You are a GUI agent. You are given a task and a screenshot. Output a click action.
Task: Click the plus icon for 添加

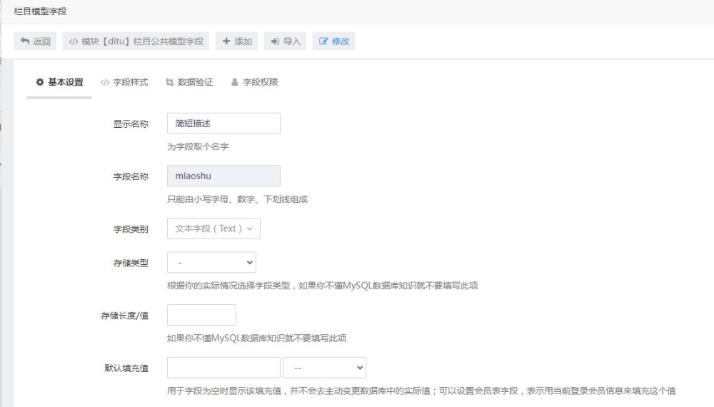226,41
